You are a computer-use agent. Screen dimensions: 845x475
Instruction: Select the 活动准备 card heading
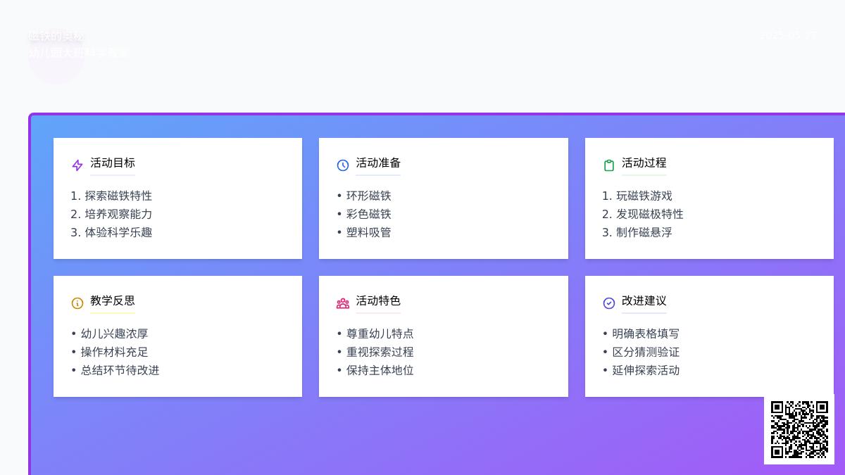(378, 163)
